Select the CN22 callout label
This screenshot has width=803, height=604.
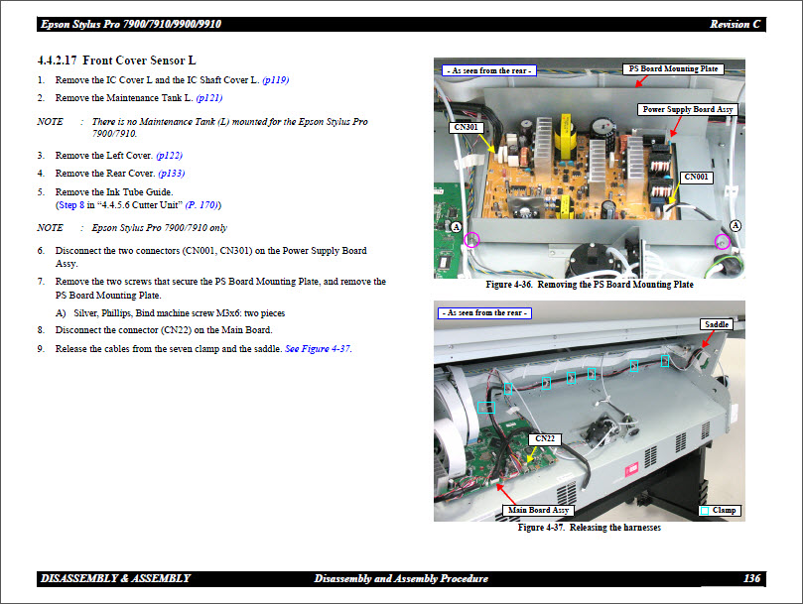(546, 438)
